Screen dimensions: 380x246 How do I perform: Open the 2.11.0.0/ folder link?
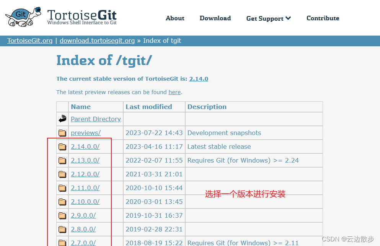pyautogui.click(x=85, y=188)
